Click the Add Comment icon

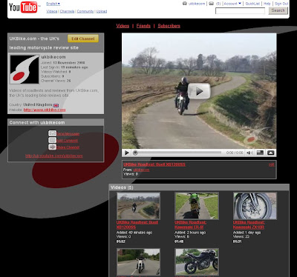[52, 140]
